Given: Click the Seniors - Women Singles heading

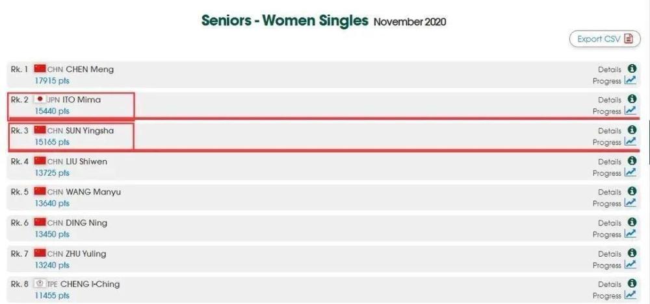Looking at the screenshot, I should (x=285, y=20).
